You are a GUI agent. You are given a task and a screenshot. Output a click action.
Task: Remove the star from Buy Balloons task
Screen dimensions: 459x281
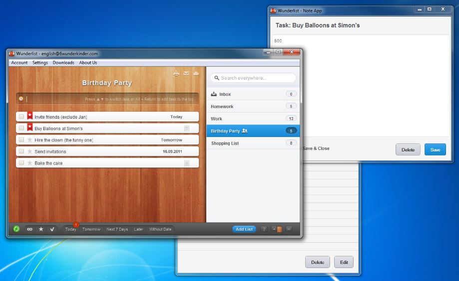(x=30, y=127)
